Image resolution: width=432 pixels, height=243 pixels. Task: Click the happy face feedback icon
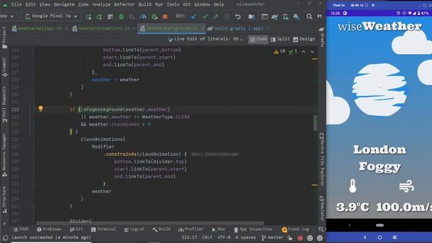coord(310,238)
